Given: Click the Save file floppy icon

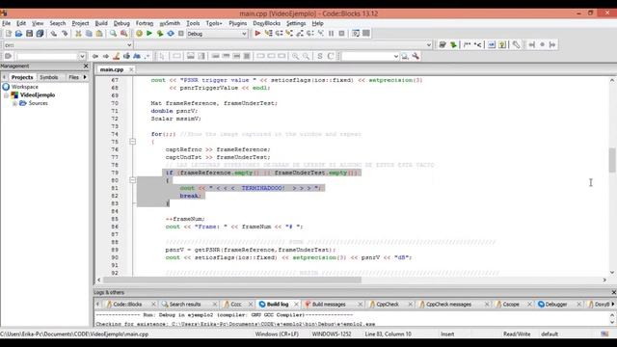Looking at the screenshot, I should click(29, 34).
